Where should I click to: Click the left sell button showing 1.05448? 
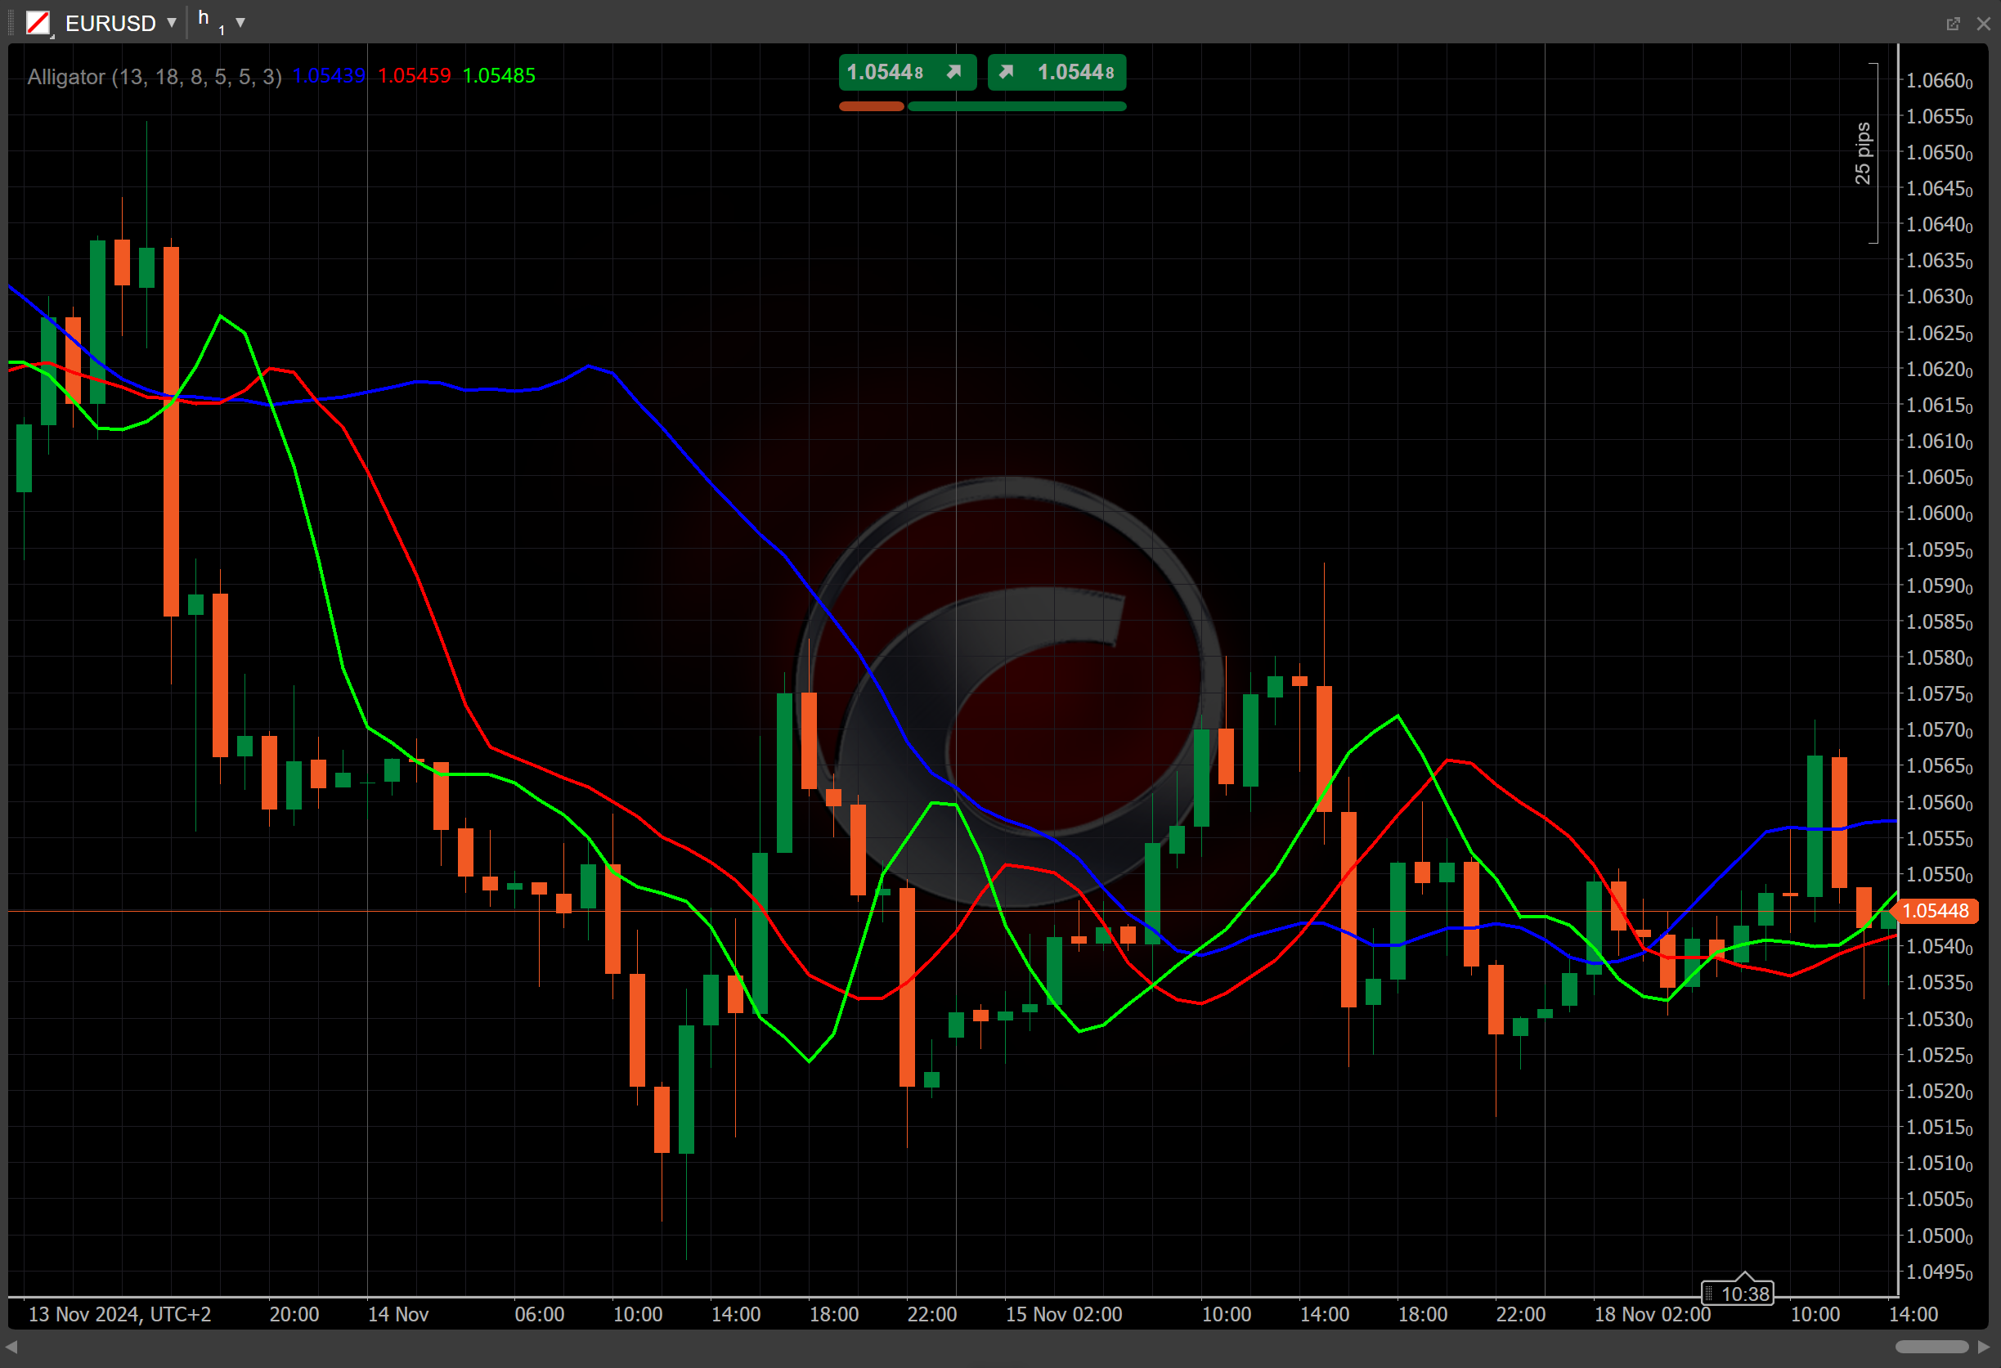[x=884, y=72]
